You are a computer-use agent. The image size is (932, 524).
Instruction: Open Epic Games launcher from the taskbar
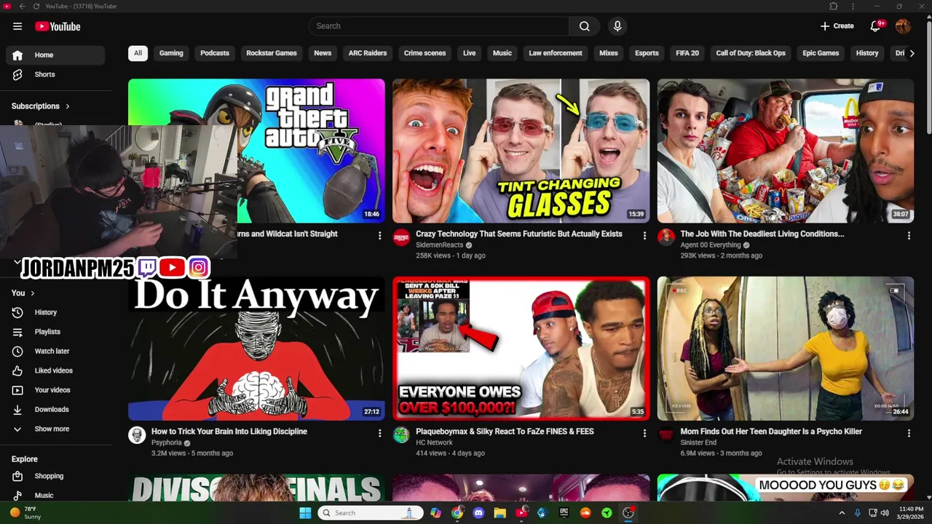(x=564, y=512)
